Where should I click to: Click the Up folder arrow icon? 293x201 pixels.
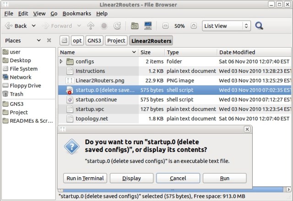click(91, 26)
